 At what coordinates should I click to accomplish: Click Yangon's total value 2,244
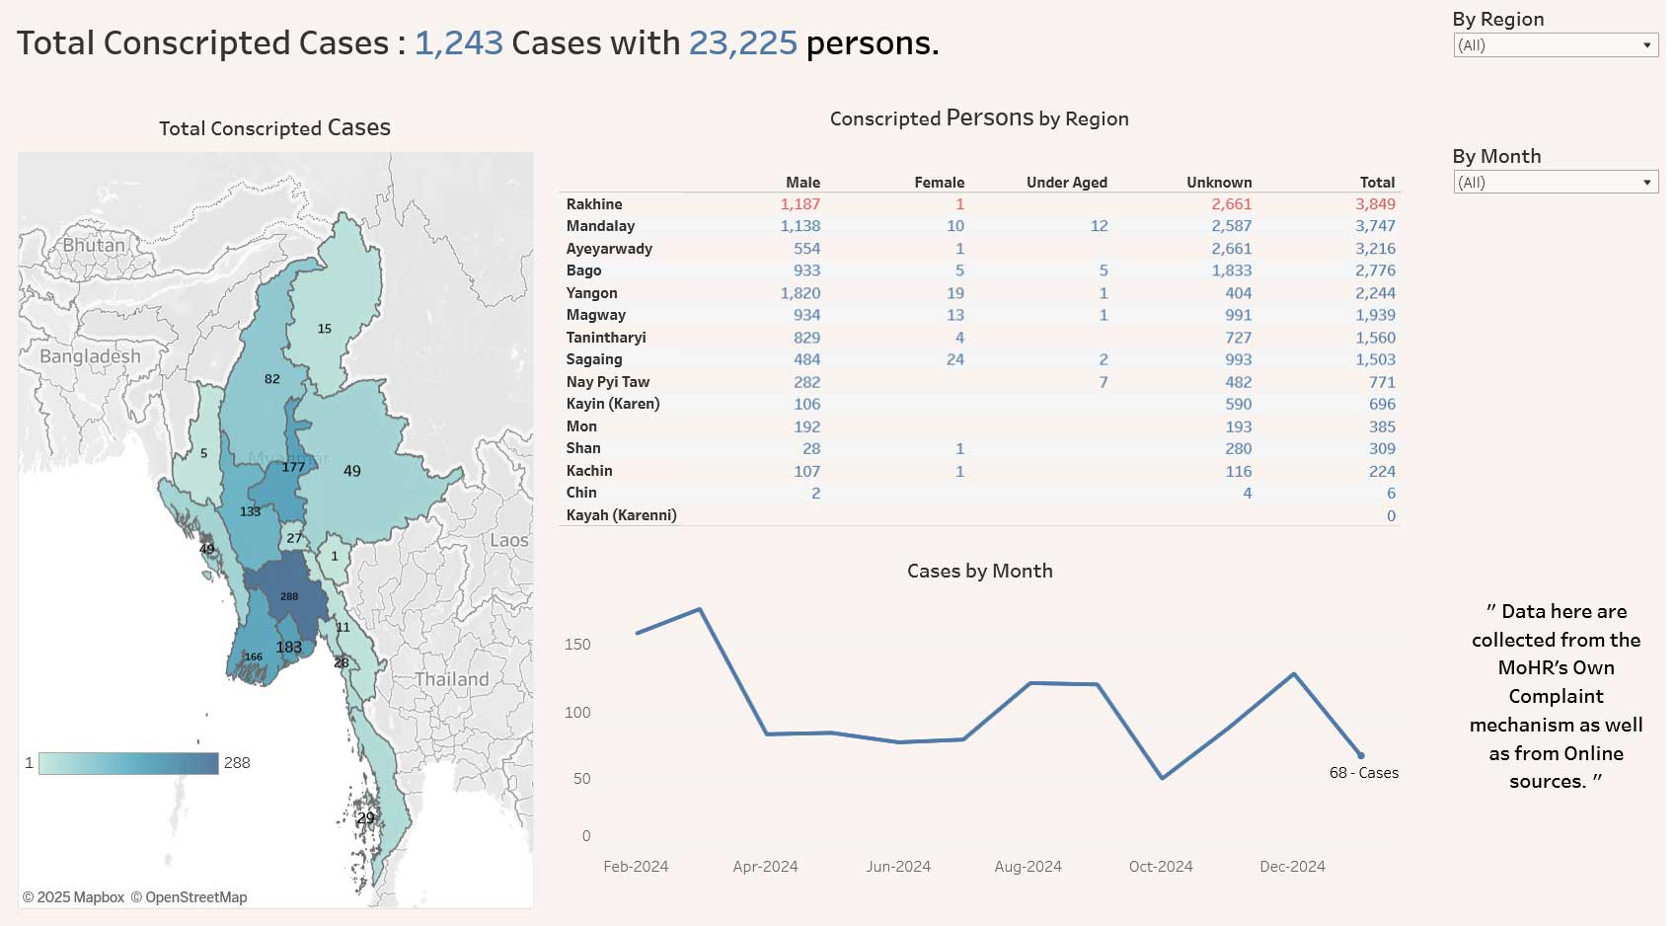[x=1375, y=293]
